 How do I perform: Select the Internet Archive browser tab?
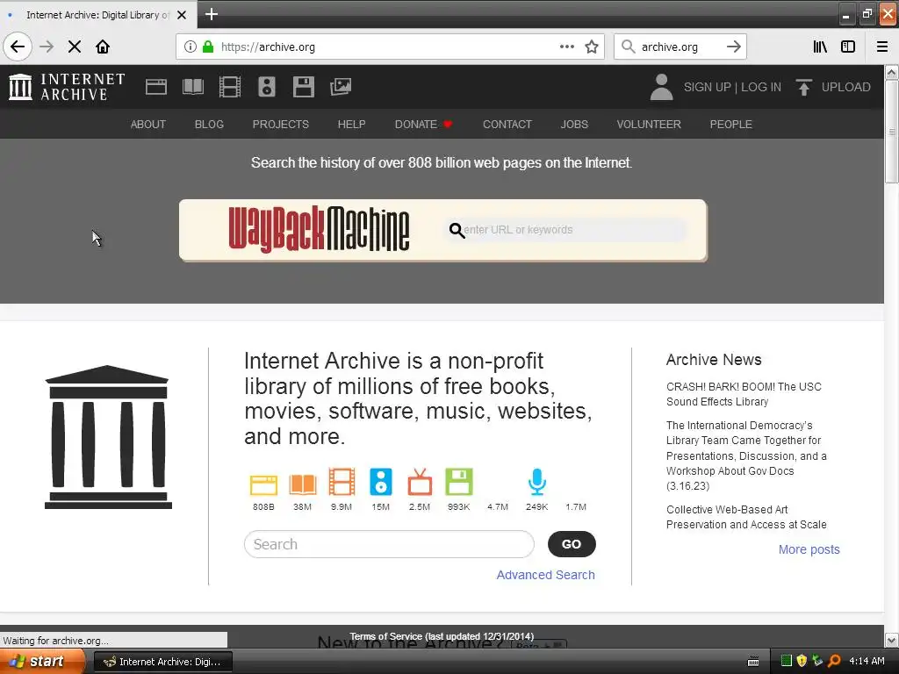[98, 15]
